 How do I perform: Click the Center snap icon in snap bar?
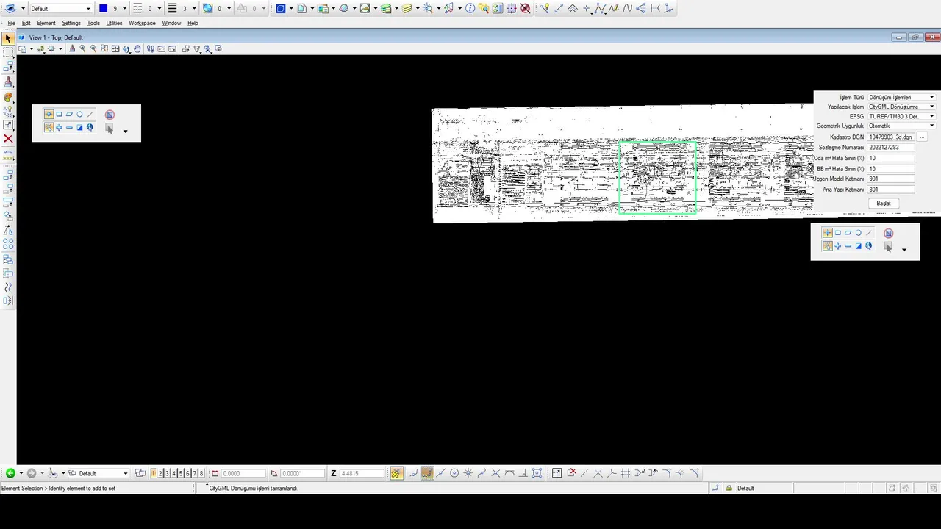[454, 473]
